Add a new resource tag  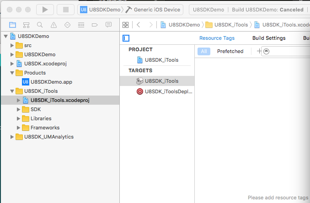(x=259, y=51)
